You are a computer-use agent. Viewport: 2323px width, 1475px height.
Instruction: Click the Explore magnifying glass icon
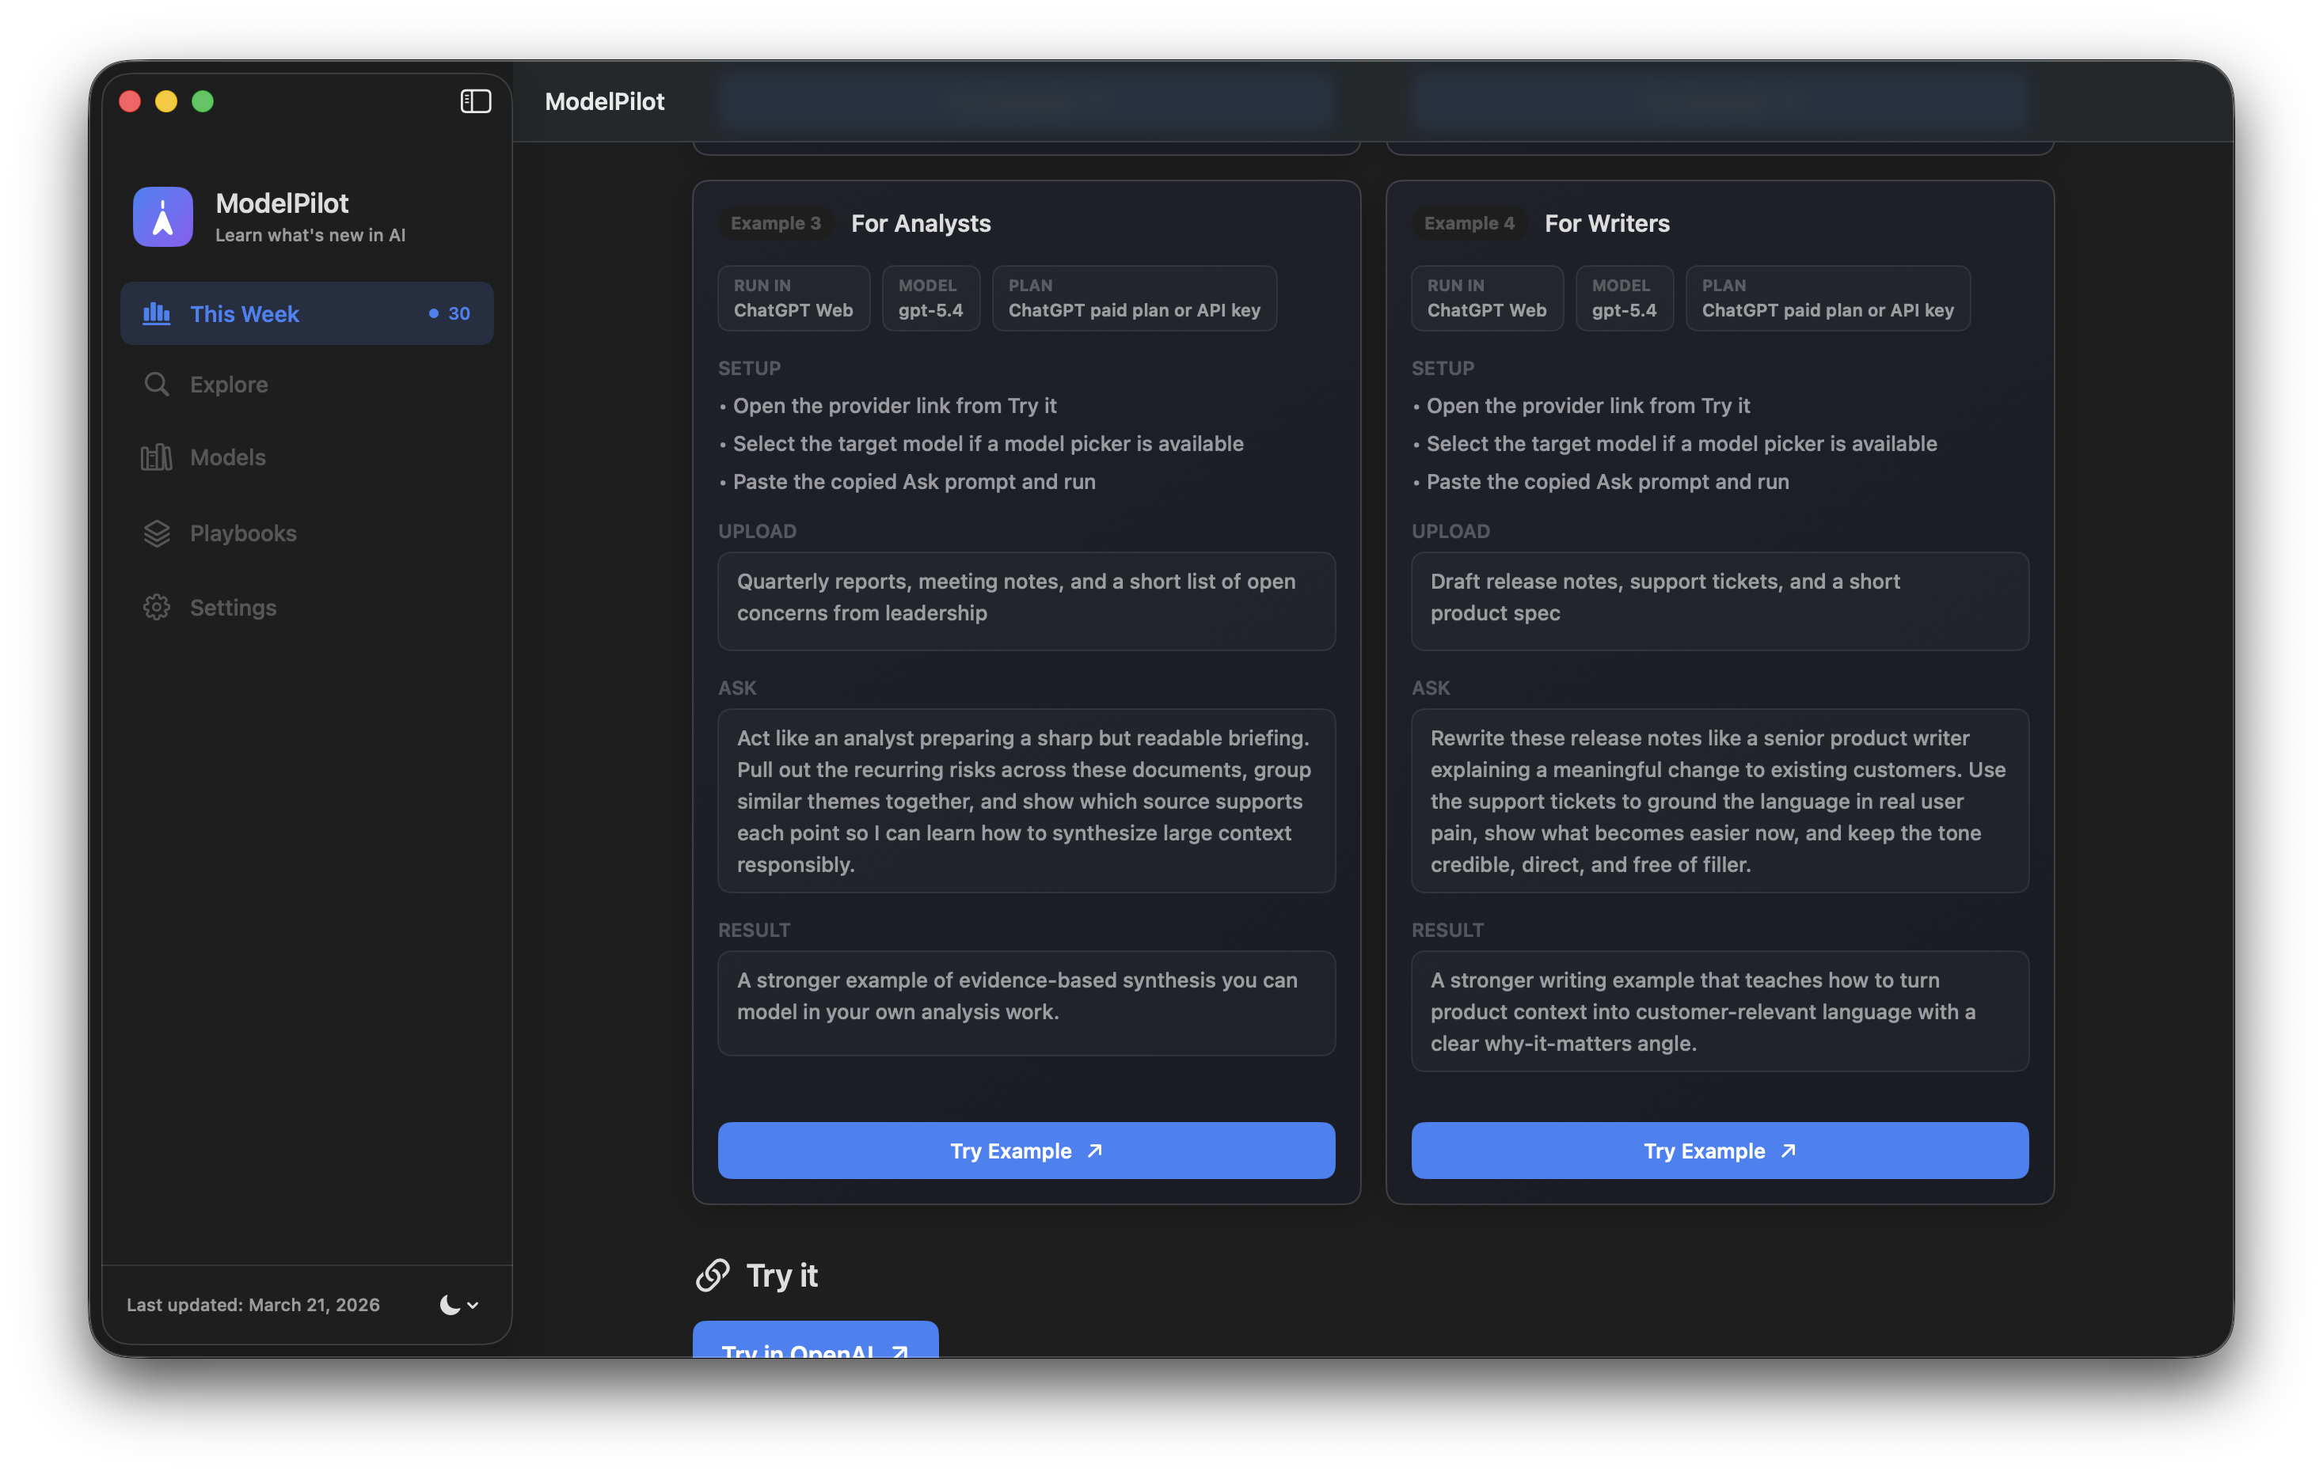pos(158,384)
